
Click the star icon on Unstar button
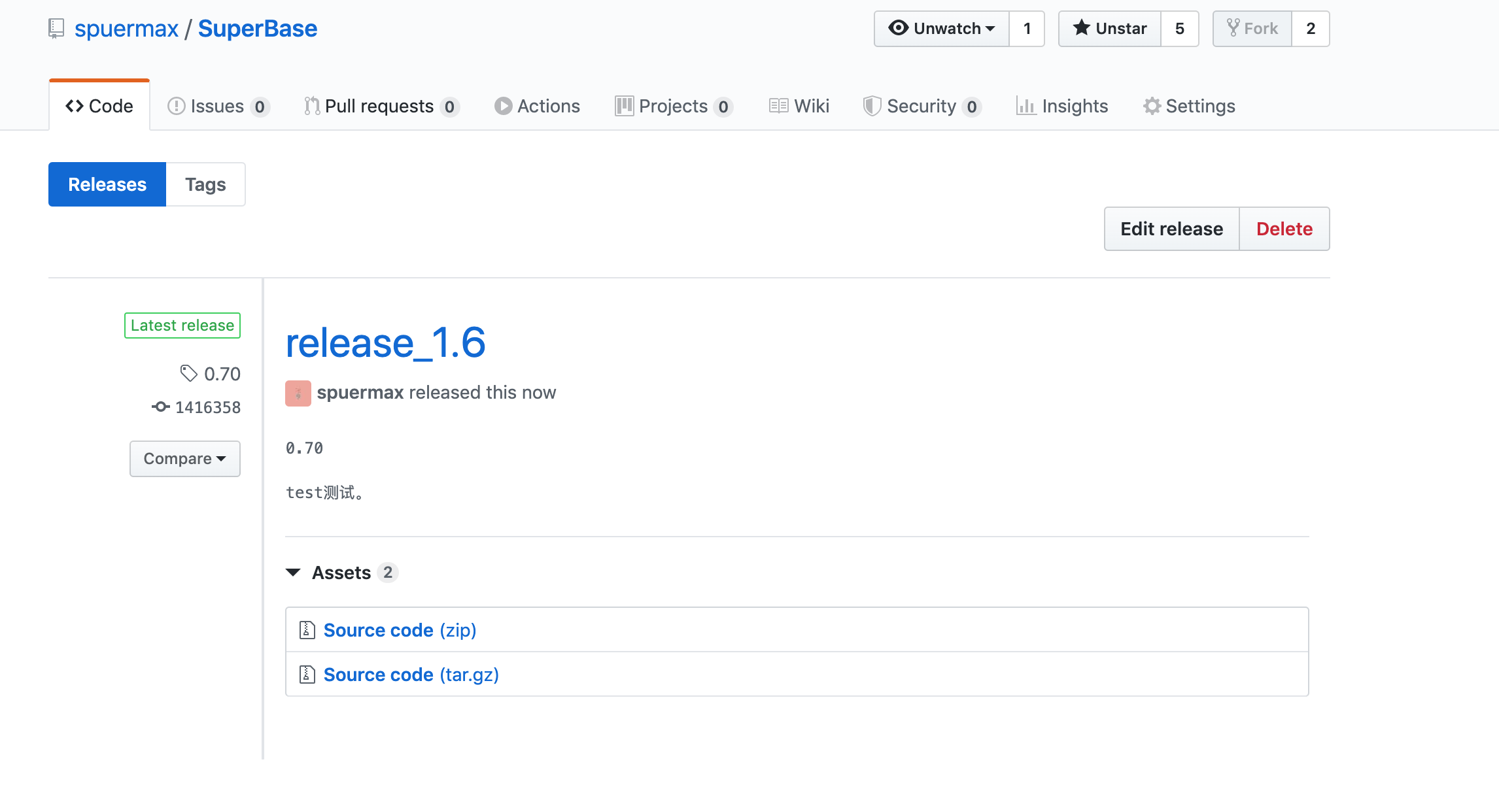1083,28
